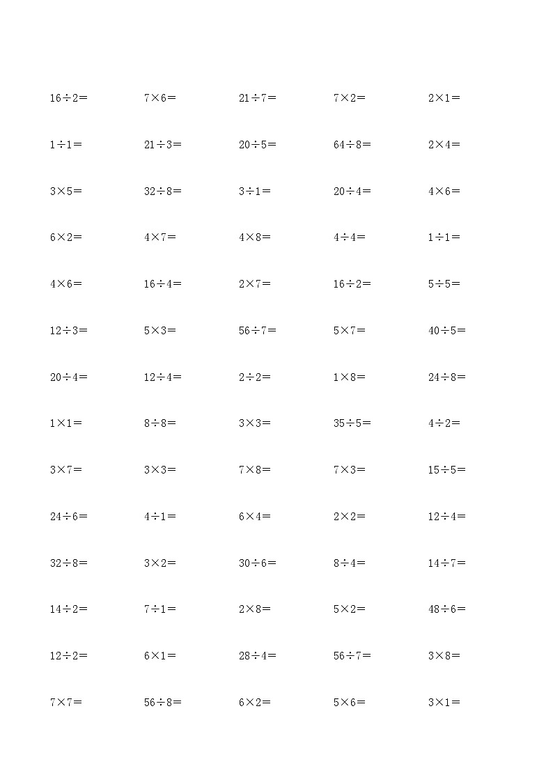Click the 12÷3= equation
Image resolution: width=553 pixels, height=782 pixels.
coord(68,331)
